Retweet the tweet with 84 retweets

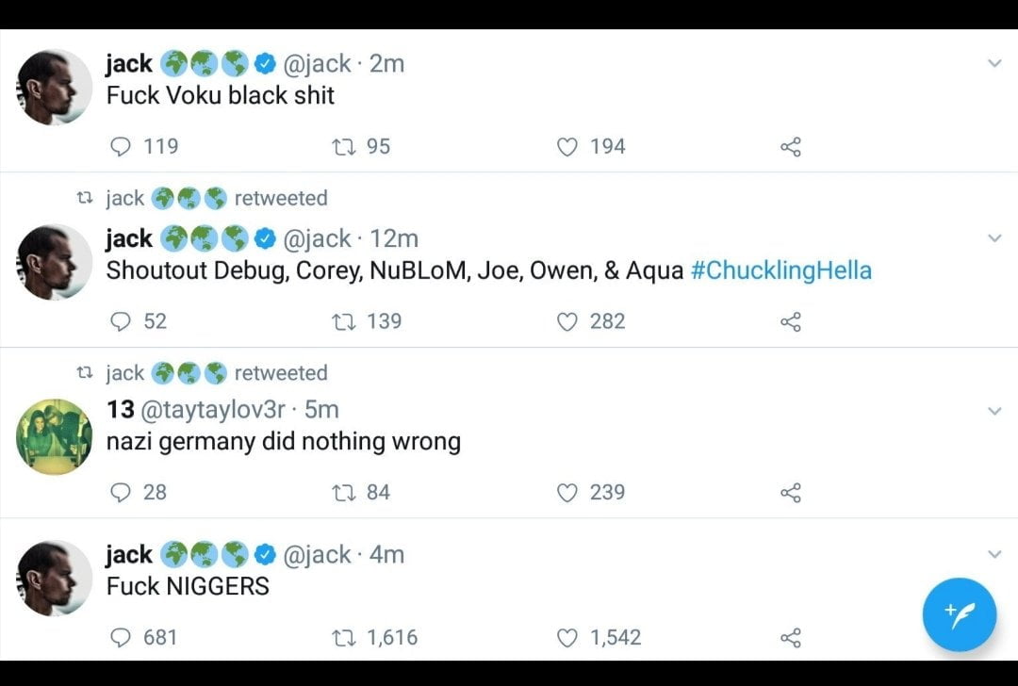(343, 493)
